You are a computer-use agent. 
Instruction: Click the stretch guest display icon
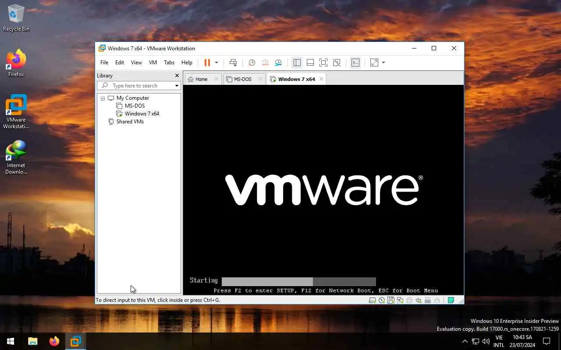pyautogui.click(x=374, y=63)
